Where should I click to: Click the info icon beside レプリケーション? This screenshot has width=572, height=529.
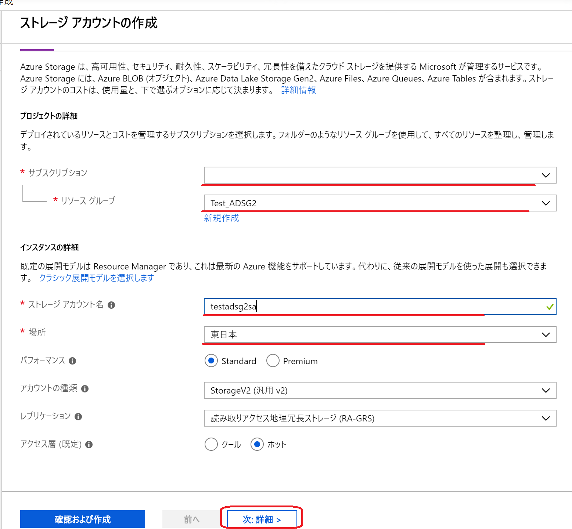(x=78, y=416)
